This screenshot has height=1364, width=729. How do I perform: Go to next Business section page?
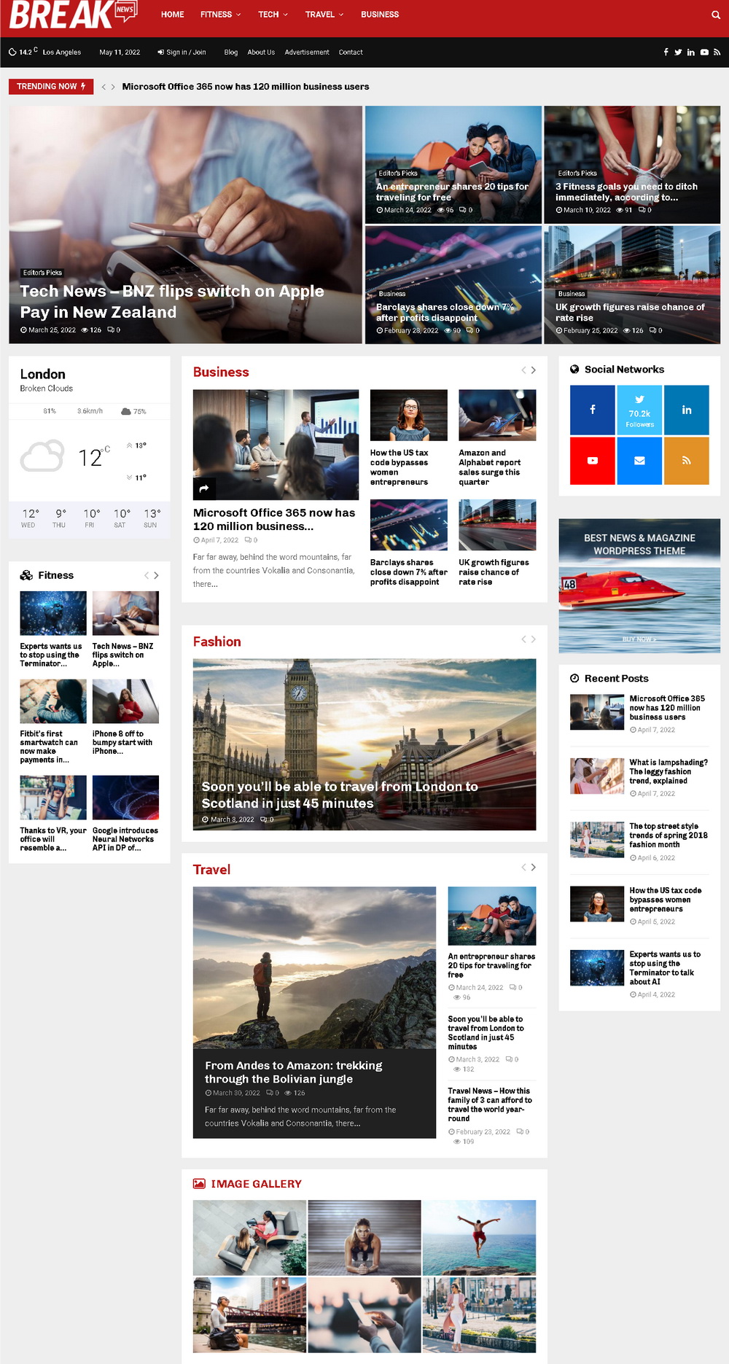[x=534, y=370]
